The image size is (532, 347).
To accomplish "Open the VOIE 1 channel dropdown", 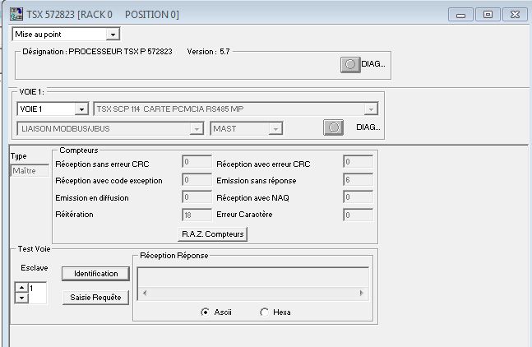I will click(81, 109).
